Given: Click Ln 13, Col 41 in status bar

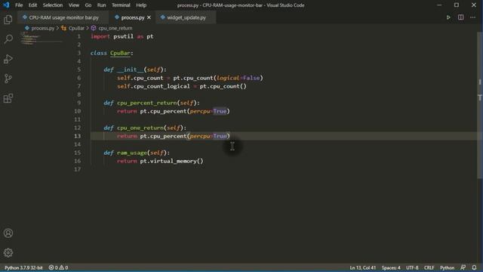Looking at the screenshot, I should 362,267.
